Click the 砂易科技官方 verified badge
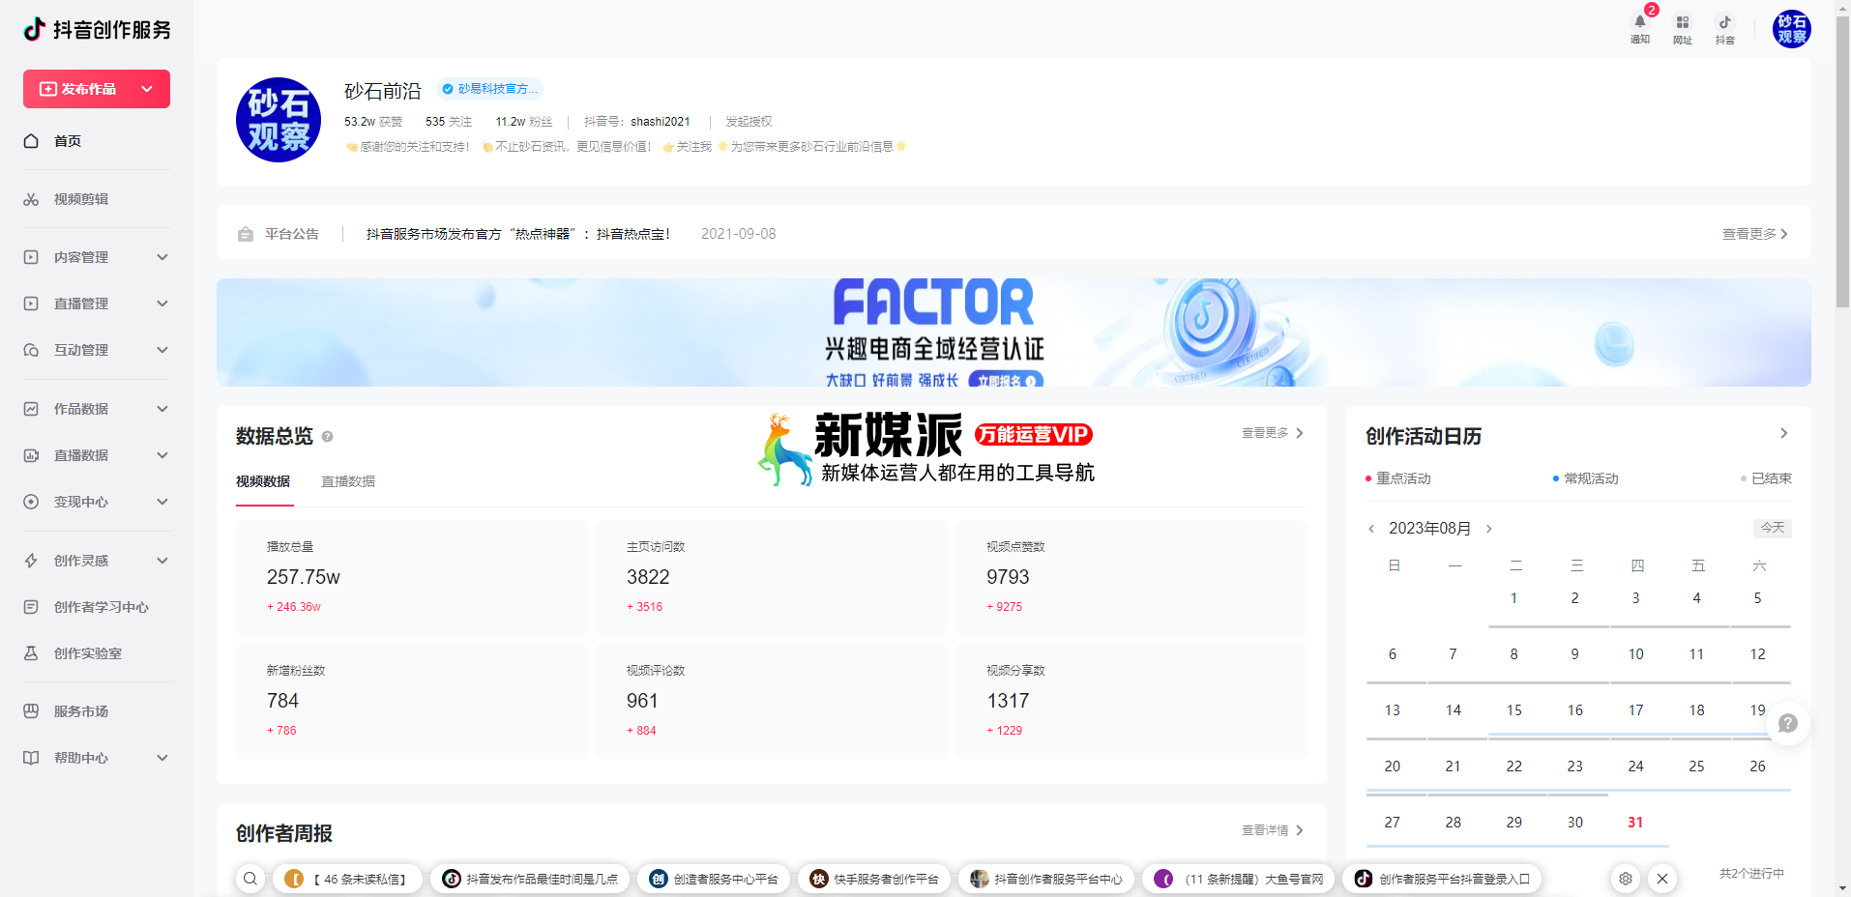Viewport: 1851px width, 897px height. [489, 89]
